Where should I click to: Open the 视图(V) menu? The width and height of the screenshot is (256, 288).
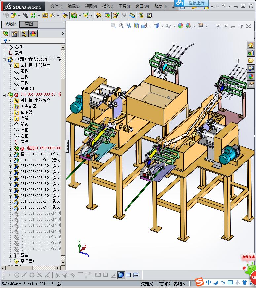[x=91, y=6]
